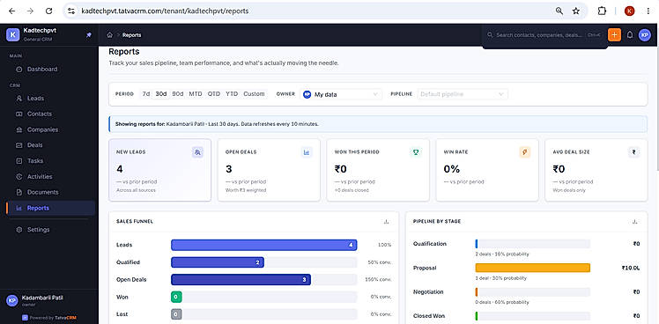Click the Qualification stage bar
The height and width of the screenshot is (324, 659).
point(532,244)
